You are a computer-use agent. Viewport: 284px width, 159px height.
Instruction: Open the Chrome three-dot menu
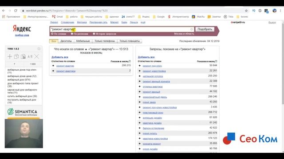click(x=281, y=11)
